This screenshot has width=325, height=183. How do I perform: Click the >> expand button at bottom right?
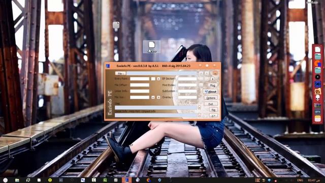(213, 115)
